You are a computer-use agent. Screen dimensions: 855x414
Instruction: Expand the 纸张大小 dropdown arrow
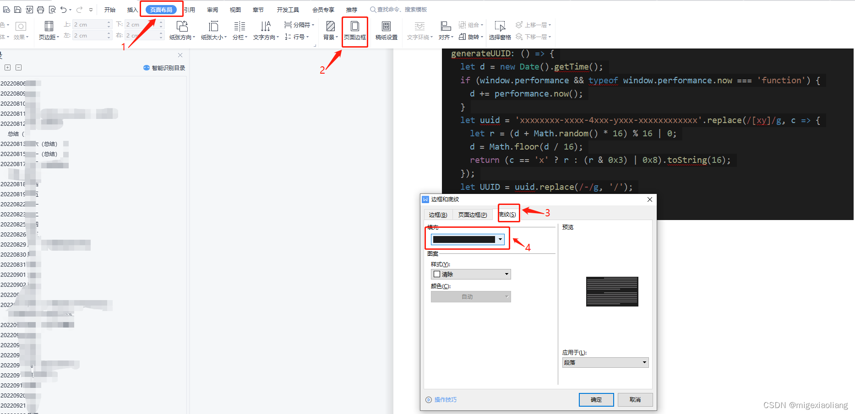pyautogui.click(x=225, y=38)
